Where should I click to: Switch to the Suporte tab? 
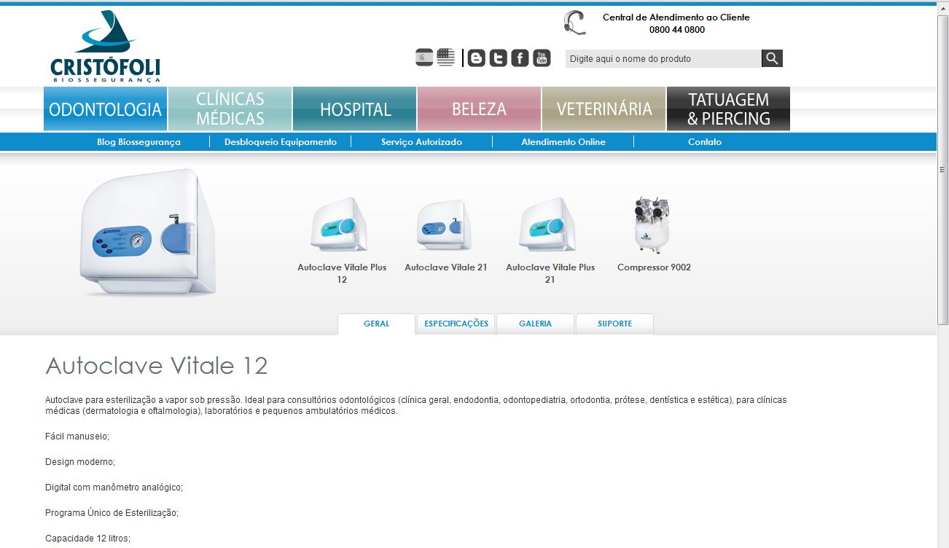(615, 324)
